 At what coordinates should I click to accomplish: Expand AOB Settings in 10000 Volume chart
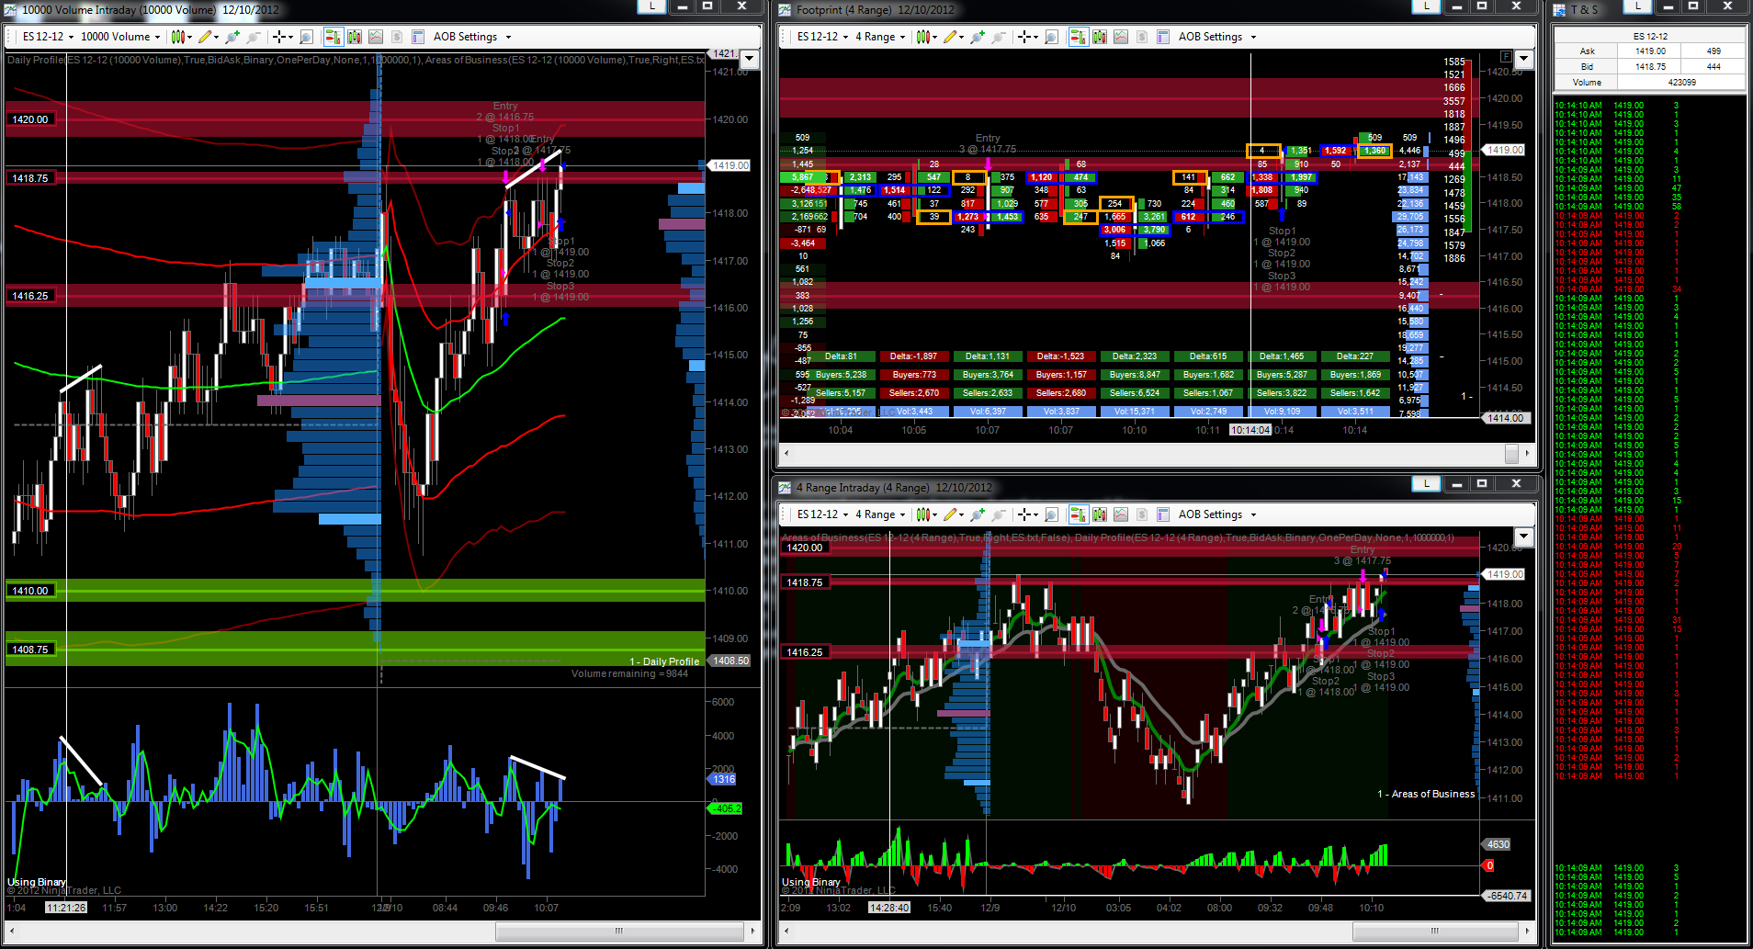[x=472, y=37]
